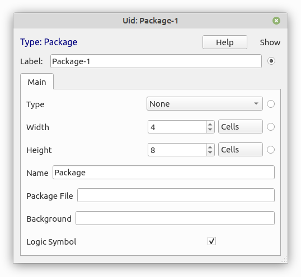Viewport: 301px width, 277px height.
Task: Click the Height value field
Action: pyautogui.click(x=177, y=150)
